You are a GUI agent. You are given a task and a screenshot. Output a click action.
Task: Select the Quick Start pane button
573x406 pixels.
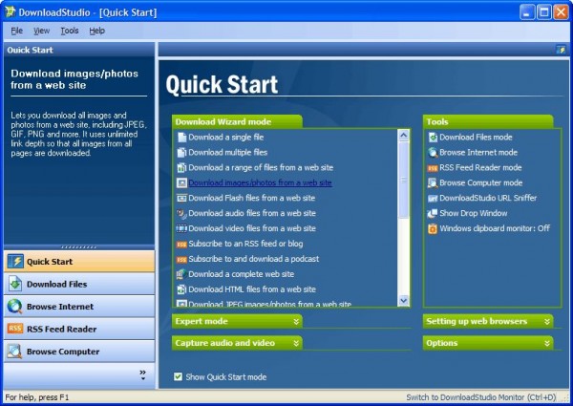79,262
